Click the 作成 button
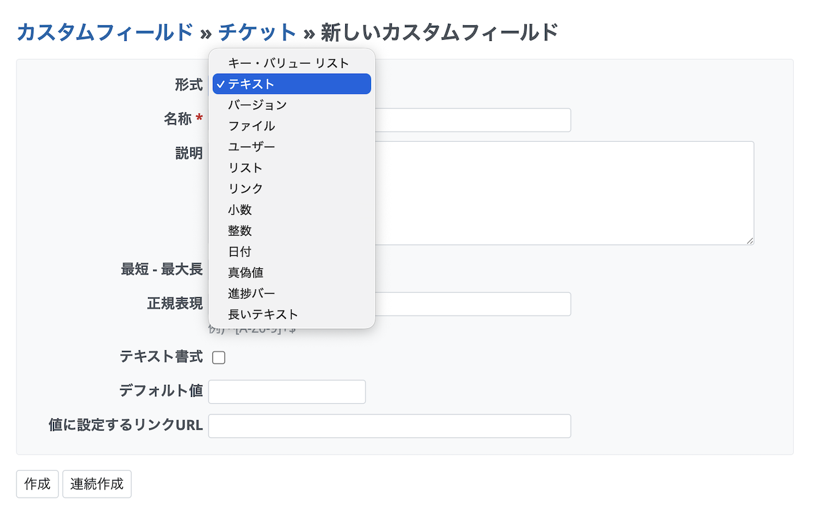Viewport: 814px width, 509px height. coord(37,484)
